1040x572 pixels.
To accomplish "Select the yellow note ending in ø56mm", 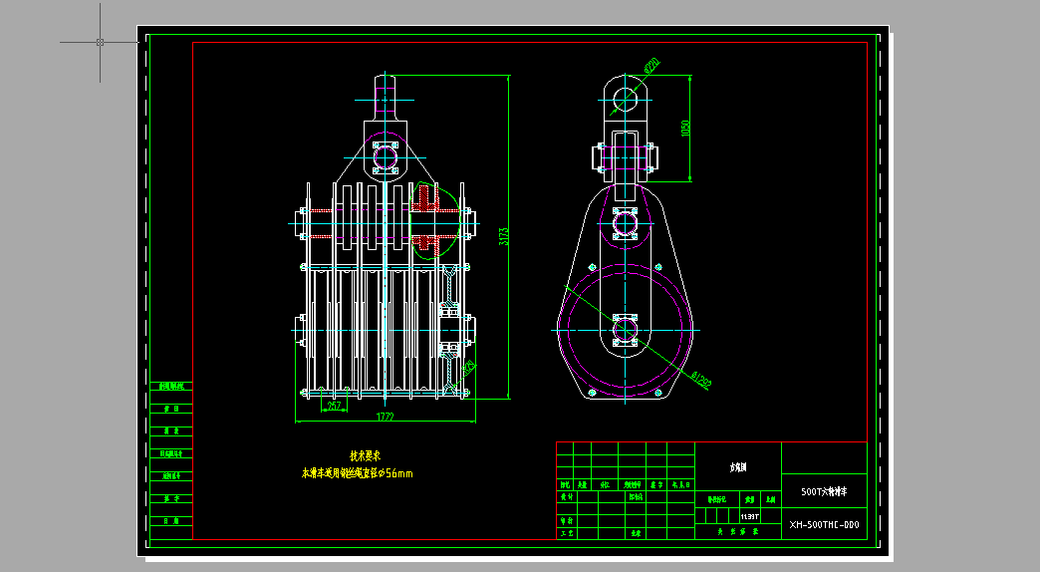I will tap(358, 473).
